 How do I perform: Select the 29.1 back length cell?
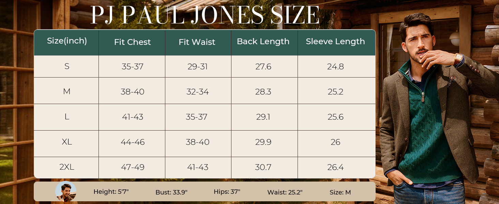tap(263, 117)
